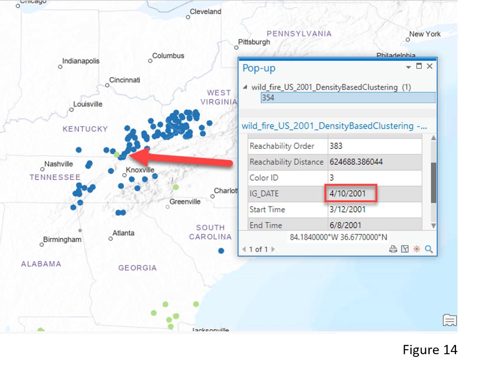Click the Birmingham city label on map
480x367 pixels.
[62, 239]
